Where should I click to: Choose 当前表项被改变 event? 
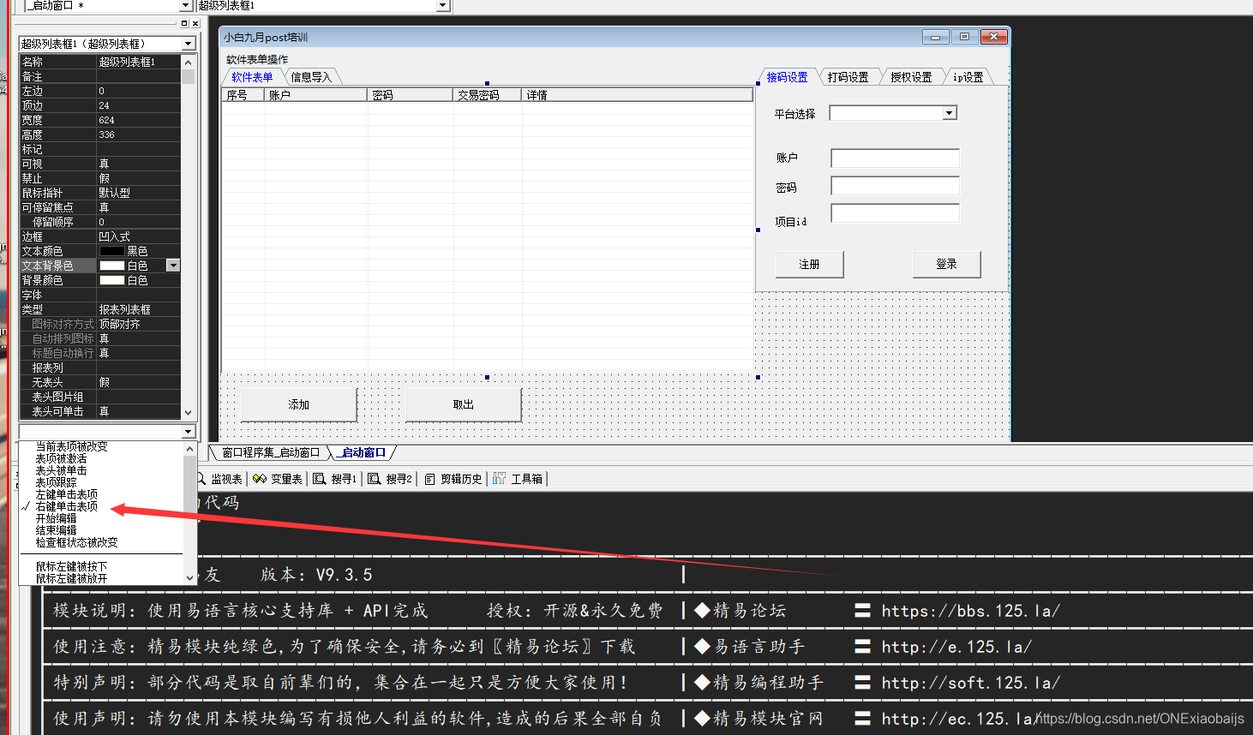click(x=72, y=446)
